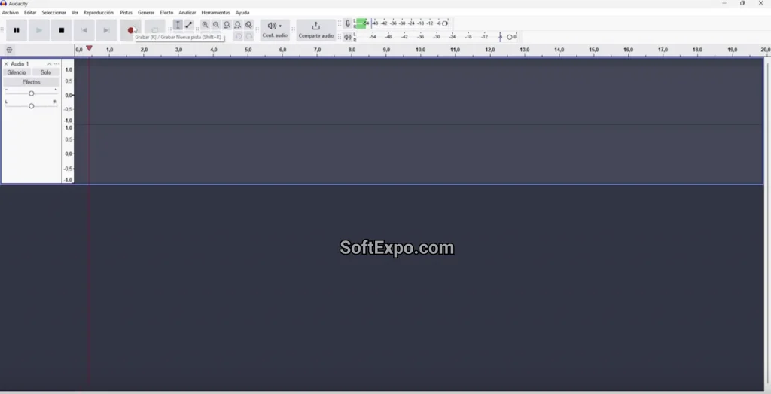Zoom out with the magnifier minus icon
The width and height of the screenshot is (771, 394).
pyautogui.click(x=216, y=25)
